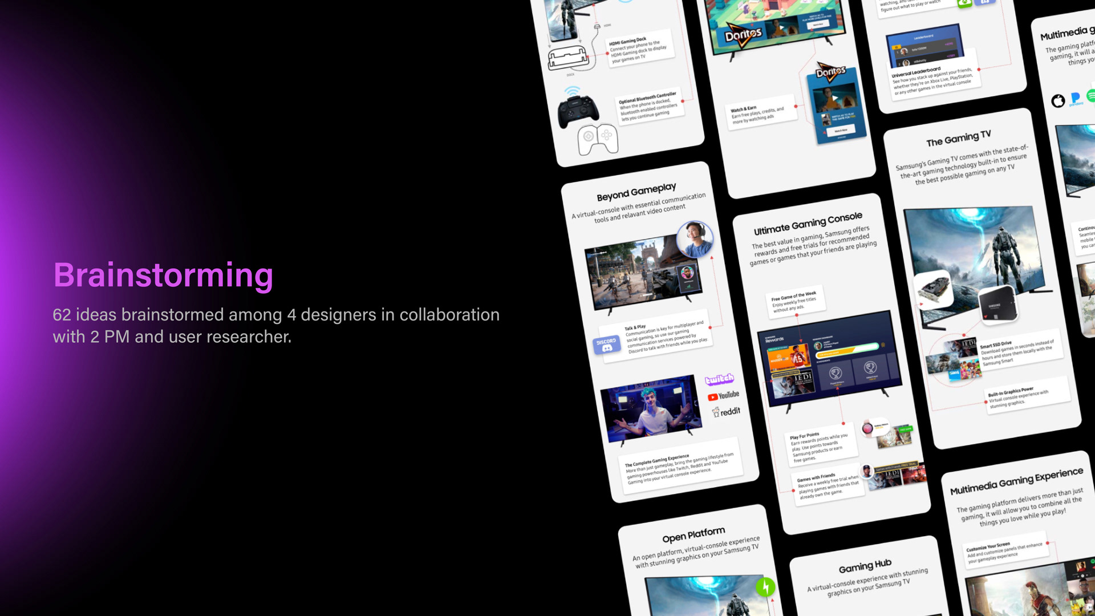Click the '62 ideas brainstormed' subtitle
1095x616 pixels.
click(276, 326)
